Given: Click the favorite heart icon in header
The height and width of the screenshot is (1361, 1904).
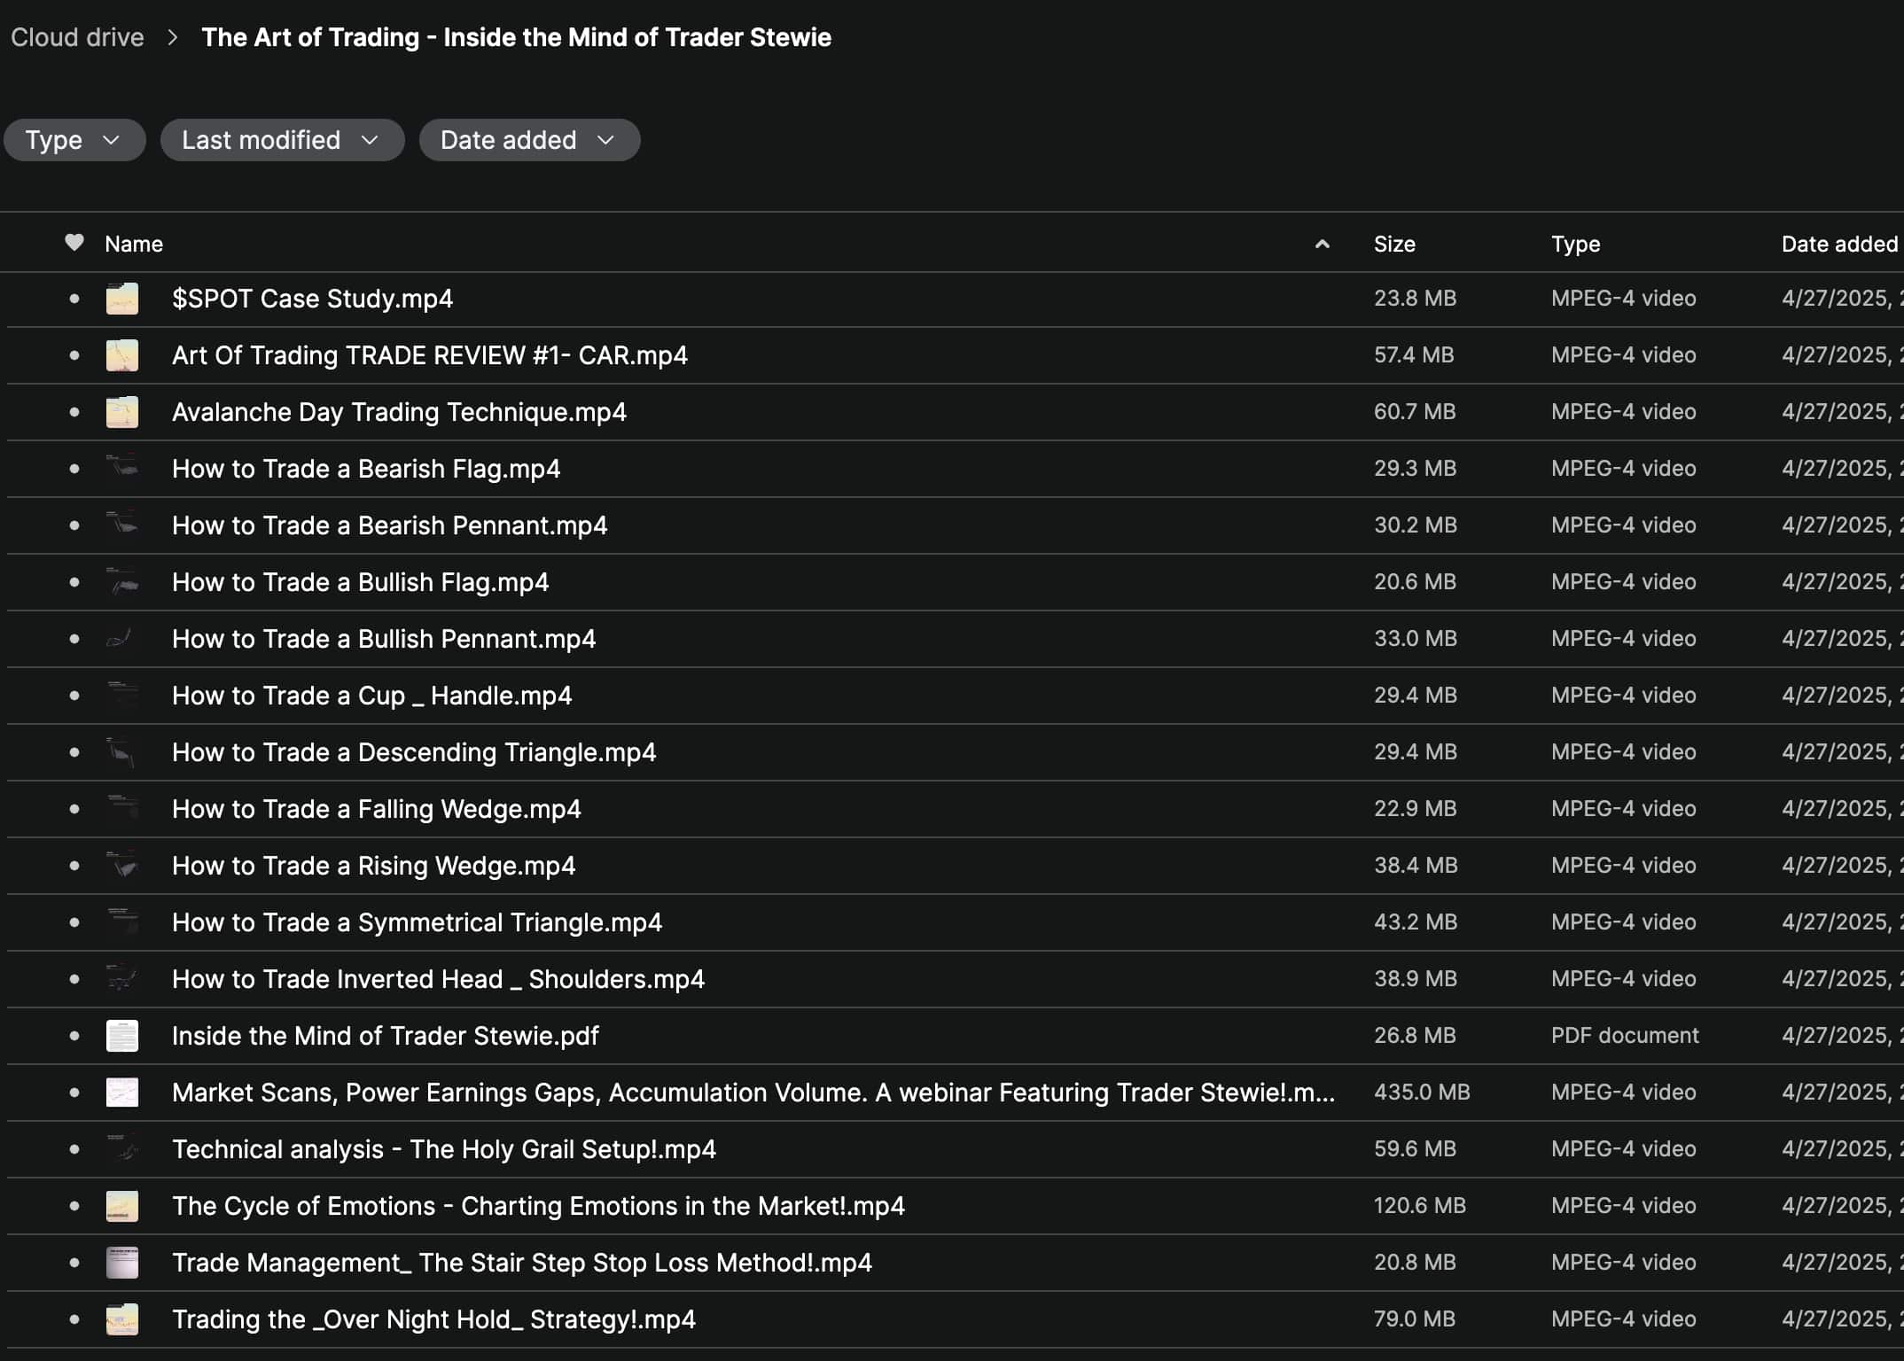Looking at the screenshot, I should pos(74,243).
